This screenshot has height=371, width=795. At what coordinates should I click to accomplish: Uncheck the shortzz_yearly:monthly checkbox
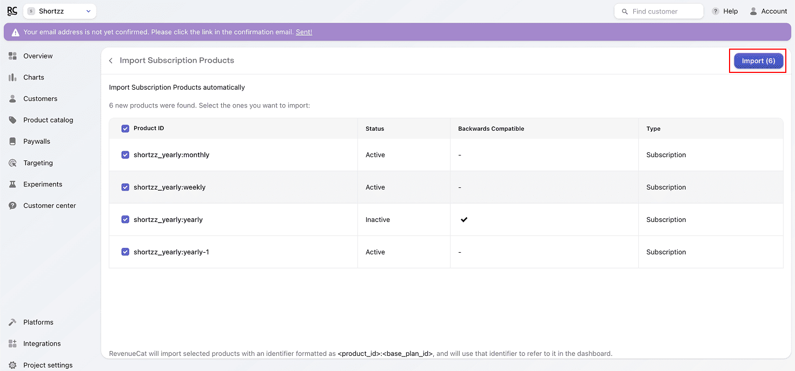click(125, 155)
